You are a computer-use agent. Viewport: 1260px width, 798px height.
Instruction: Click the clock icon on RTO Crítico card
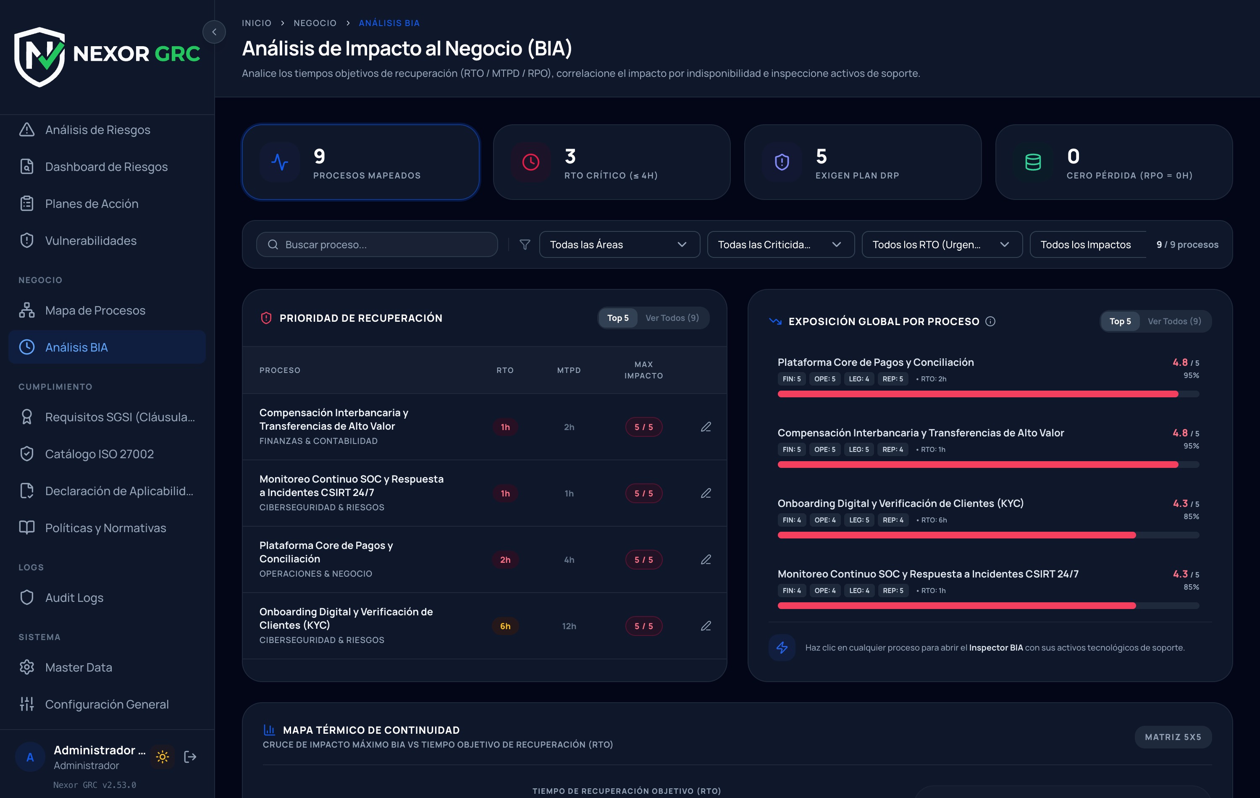coord(530,162)
